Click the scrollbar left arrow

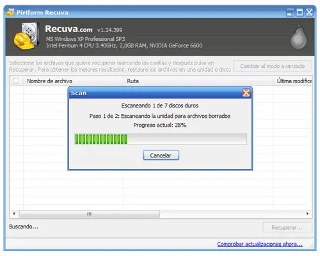14,214
